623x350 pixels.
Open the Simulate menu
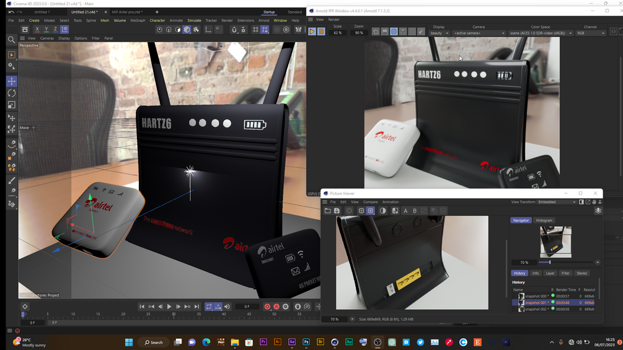coord(194,20)
